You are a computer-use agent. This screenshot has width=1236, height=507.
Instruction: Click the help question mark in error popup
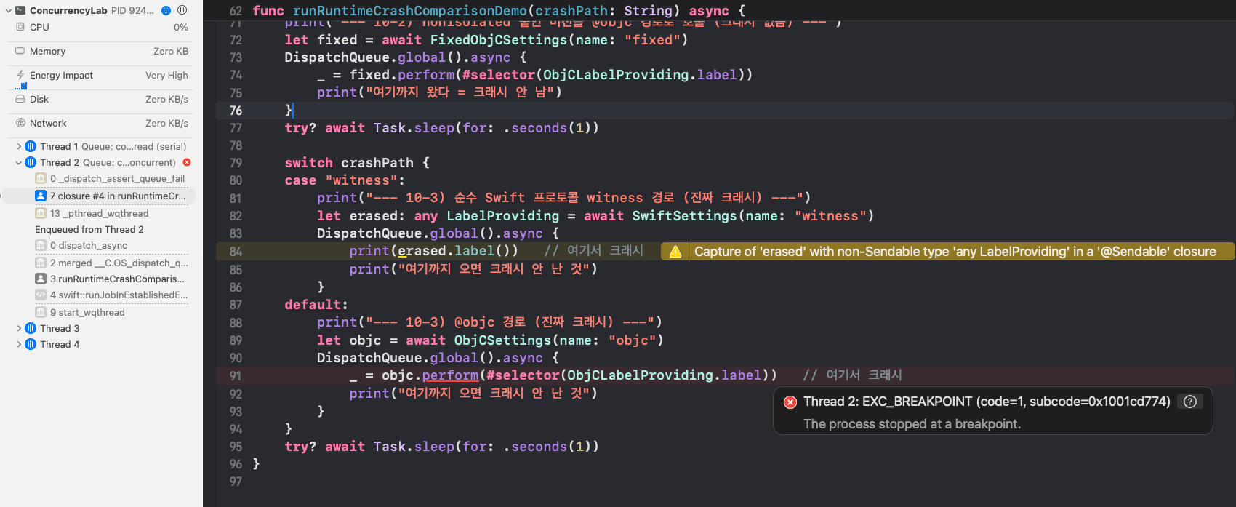coord(1190,402)
